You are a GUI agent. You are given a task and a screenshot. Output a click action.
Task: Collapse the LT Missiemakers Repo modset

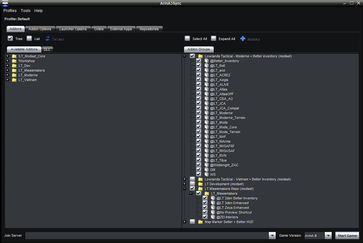coord(185,188)
